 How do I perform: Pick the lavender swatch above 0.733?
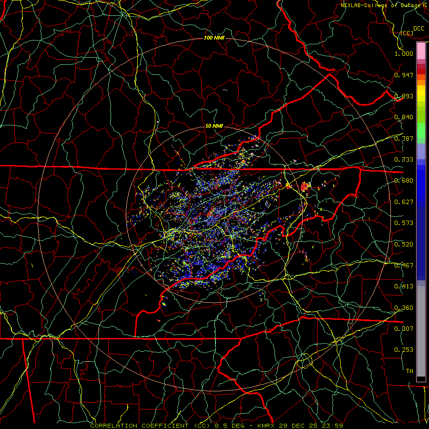(x=421, y=151)
